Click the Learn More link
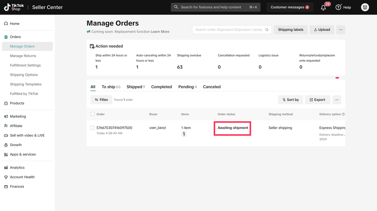The height and width of the screenshot is (211, 377). click(x=160, y=32)
